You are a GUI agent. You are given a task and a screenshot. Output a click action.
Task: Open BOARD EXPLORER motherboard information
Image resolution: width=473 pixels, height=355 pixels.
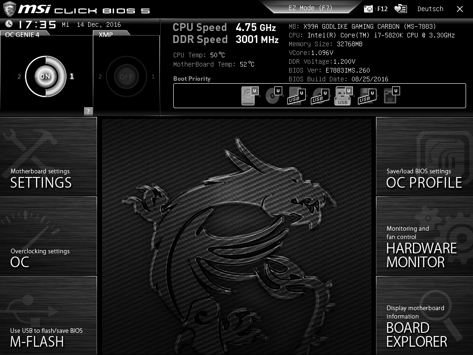pos(424,315)
